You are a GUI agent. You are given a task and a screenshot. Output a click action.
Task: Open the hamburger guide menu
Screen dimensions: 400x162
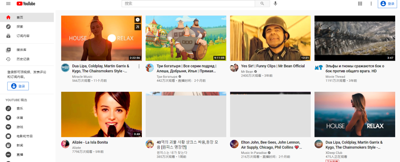coord(9,4)
